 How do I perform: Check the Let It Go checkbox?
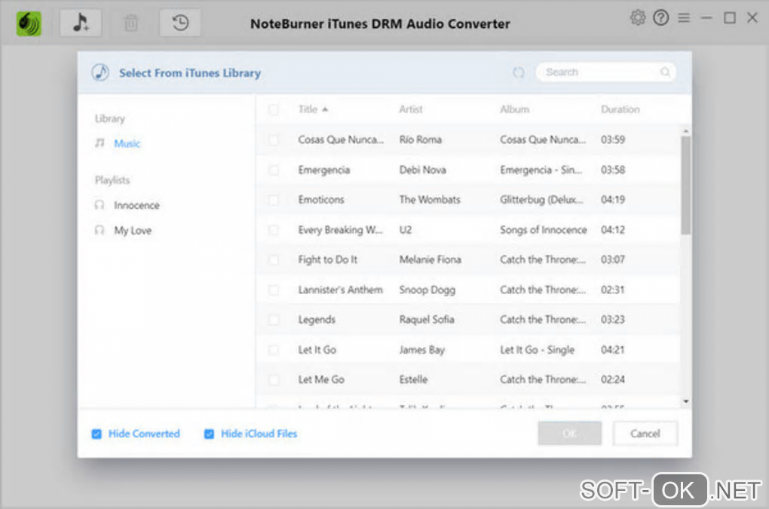[x=274, y=350]
